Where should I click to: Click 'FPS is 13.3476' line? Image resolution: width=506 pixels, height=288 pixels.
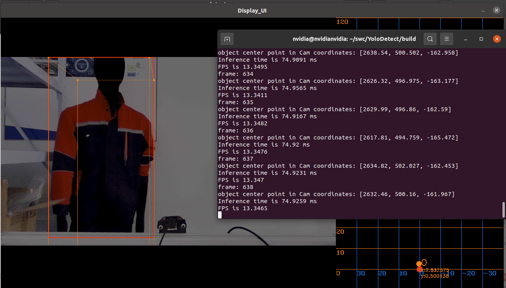243,152
